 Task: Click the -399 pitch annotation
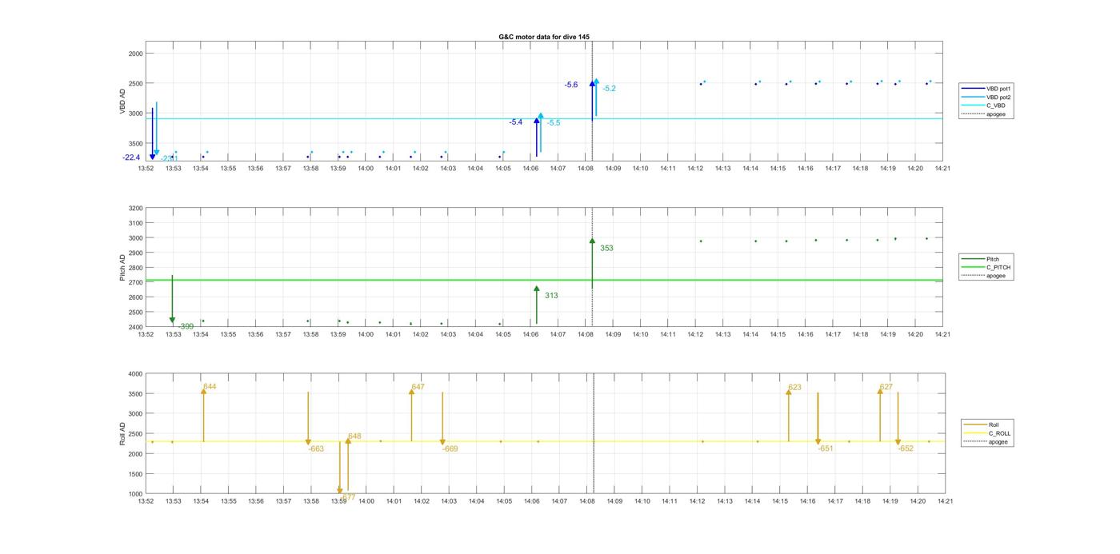[x=186, y=327]
